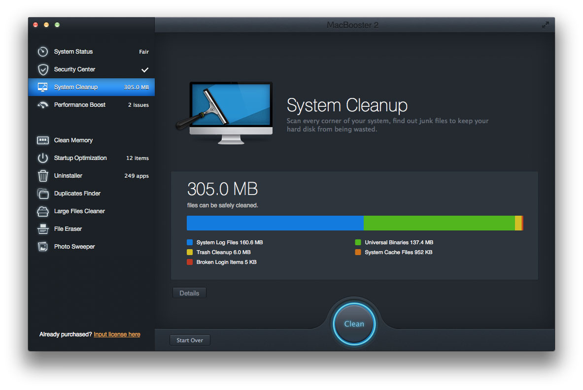Click the System Log Files 160.6 MB text
This screenshot has width=583, height=390.
(x=230, y=243)
